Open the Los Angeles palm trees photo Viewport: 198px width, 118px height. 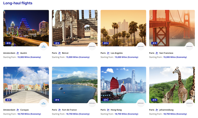click(x=123, y=28)
